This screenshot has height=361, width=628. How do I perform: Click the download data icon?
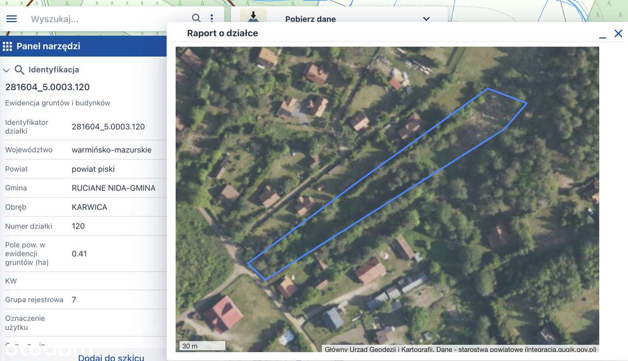[x=253, y=17]
